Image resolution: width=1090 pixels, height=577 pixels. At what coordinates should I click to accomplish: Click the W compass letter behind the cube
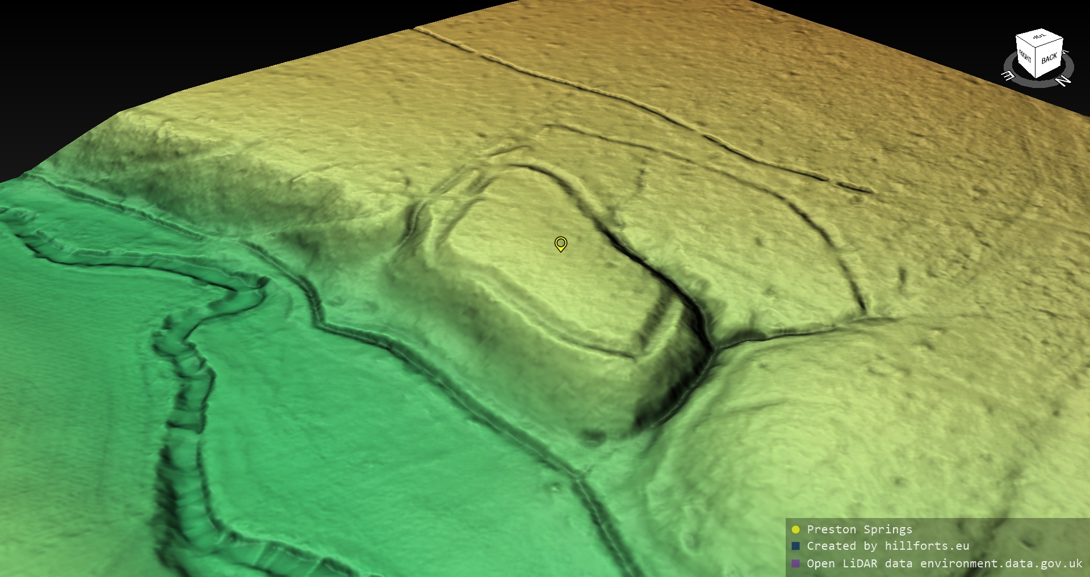coord(1066,52)
